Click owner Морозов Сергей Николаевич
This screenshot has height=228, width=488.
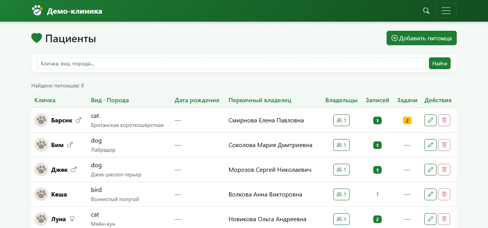(270, 170)
